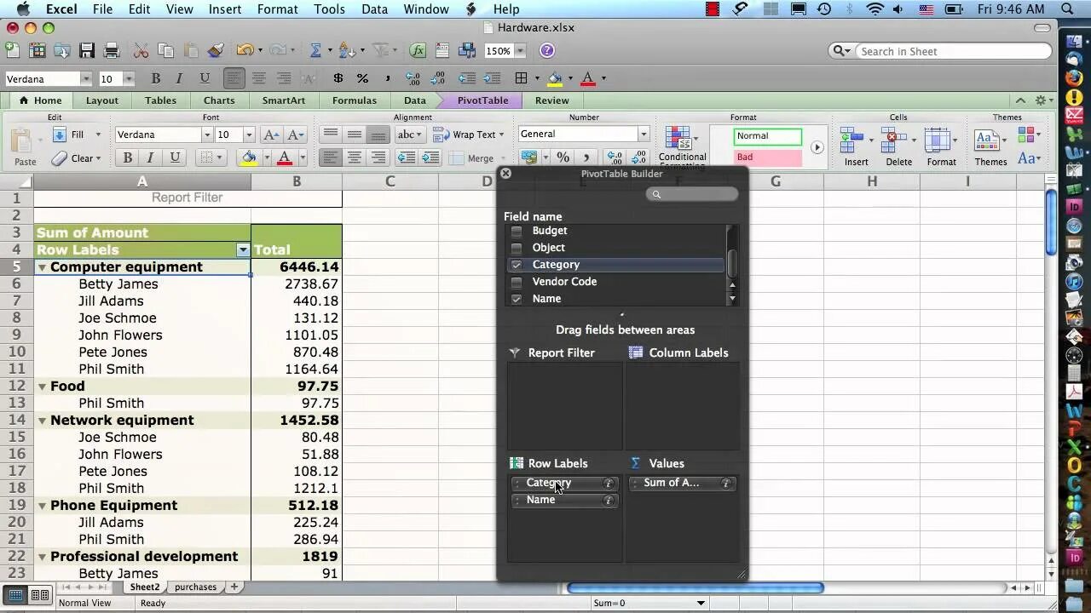Open the zoom 150% dropdown
This screenshot has width=1091, height=613.
click(x=520, y=51)
